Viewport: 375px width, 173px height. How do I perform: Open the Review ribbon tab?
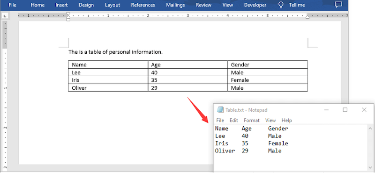coord(203,5)
